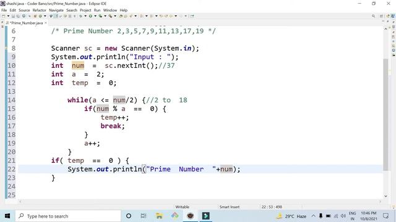Image resolution: width=396 pixels, height=222 pixels.
Task: Open the Edit menu
Action: 12,10
